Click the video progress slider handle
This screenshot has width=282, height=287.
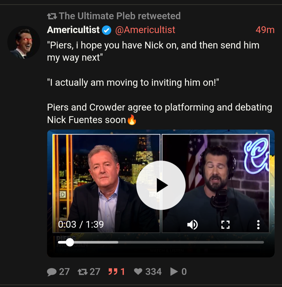70,242
